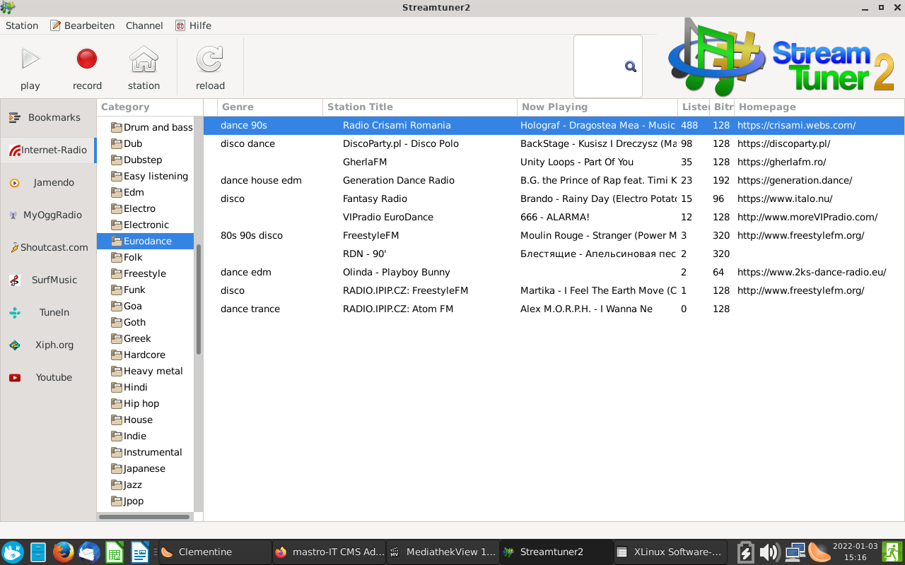Sort by Genre column header
905x565 pixels.
[270, 107]
